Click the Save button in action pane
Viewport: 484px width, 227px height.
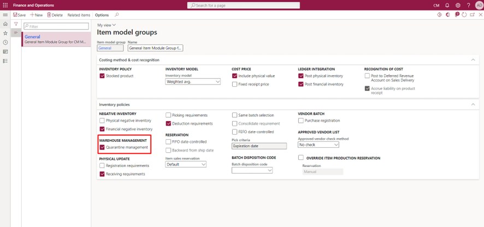pos(20,15)
